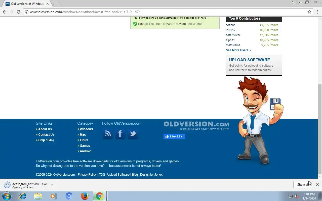Open contributor Matrixisme's profile
This screenshot has height=201, width=322.
click(233, 45)
